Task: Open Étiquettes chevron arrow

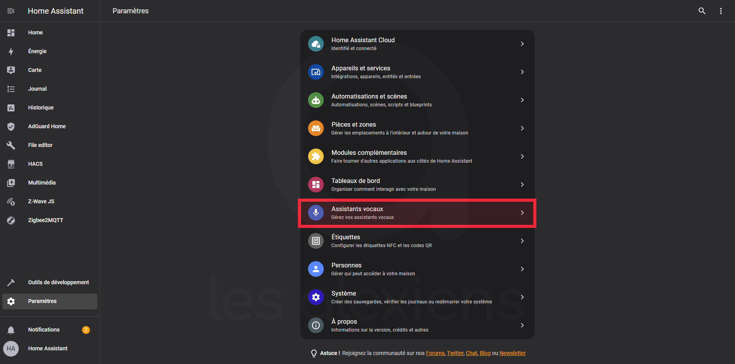Action: click(522, 241)
